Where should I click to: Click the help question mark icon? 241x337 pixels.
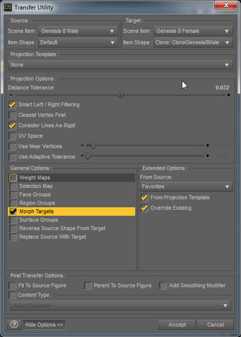point(14,325)
